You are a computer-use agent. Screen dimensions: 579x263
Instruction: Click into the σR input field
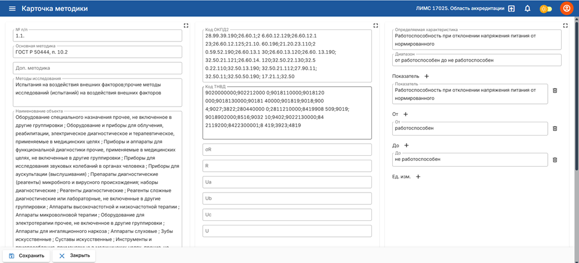click(287, 150)
